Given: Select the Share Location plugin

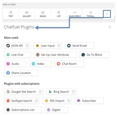Looking at the screenshot, I should [x=21, y=73].
